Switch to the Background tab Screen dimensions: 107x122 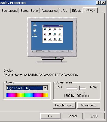coord(10,11)
